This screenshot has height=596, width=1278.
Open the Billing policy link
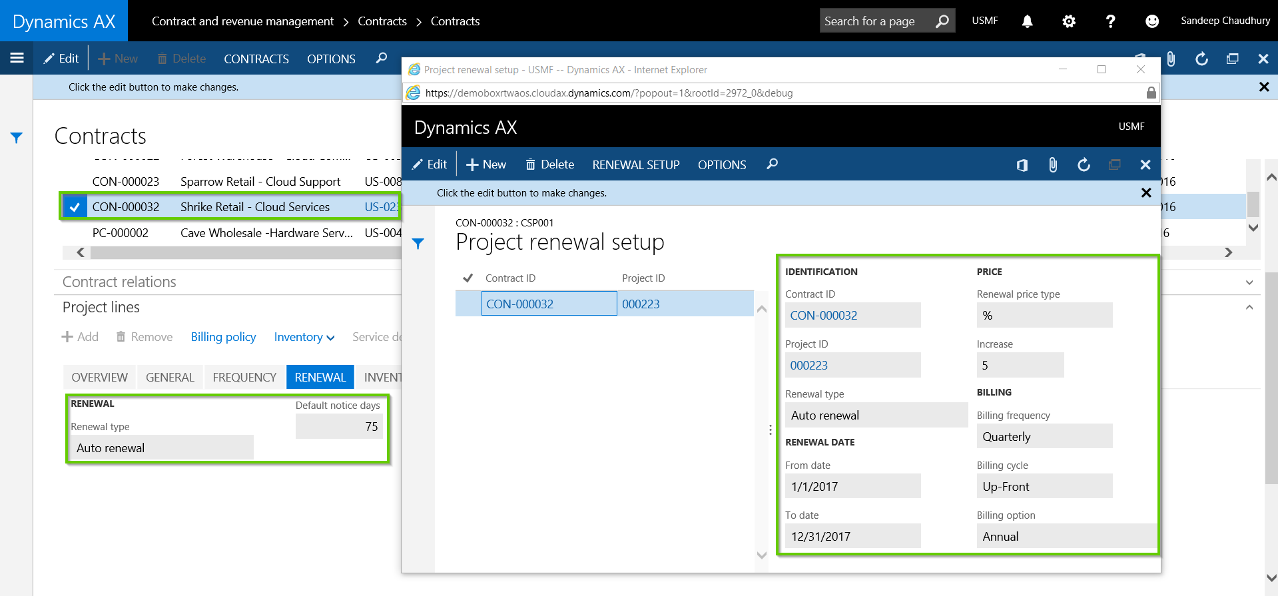pos(223,337)
